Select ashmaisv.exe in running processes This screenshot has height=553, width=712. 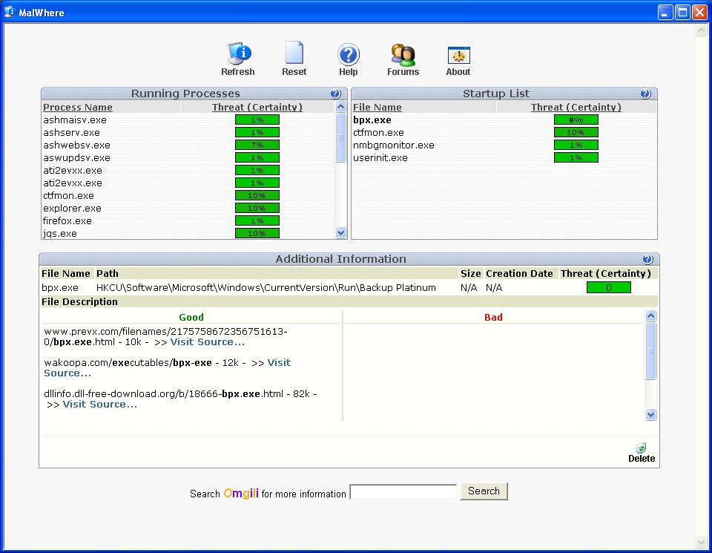75,120
